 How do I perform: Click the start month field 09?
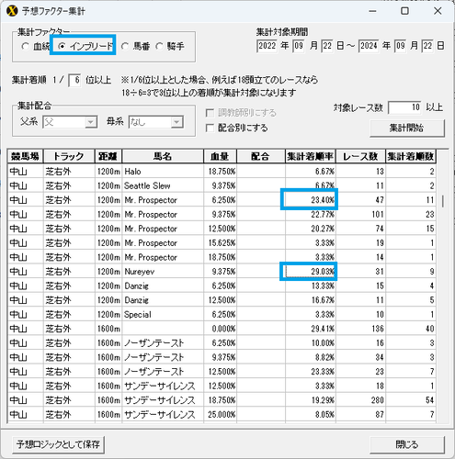(299, 46)
